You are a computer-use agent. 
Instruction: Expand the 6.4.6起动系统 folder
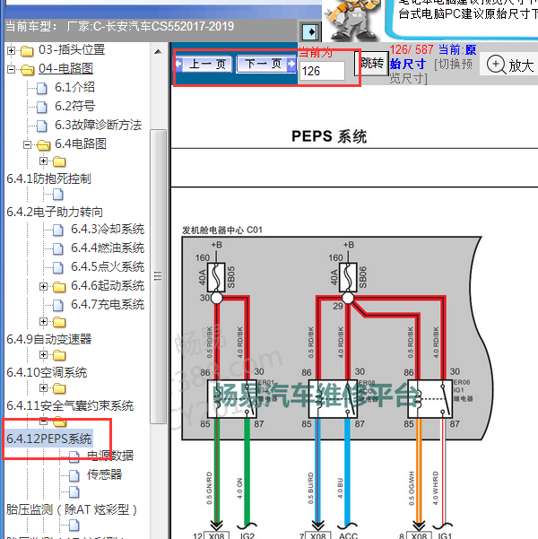pyautogui.click(x=43, y=286)
